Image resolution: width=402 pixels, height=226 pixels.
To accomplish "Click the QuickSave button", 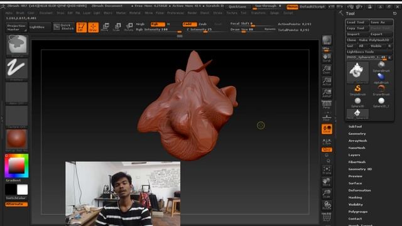I will click(237, 7).
